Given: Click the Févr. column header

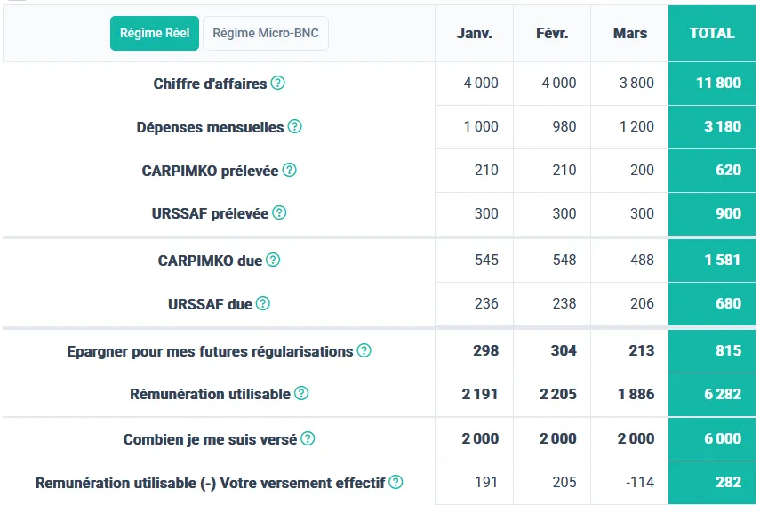Looking at the screenshot, I should (551, 34).
